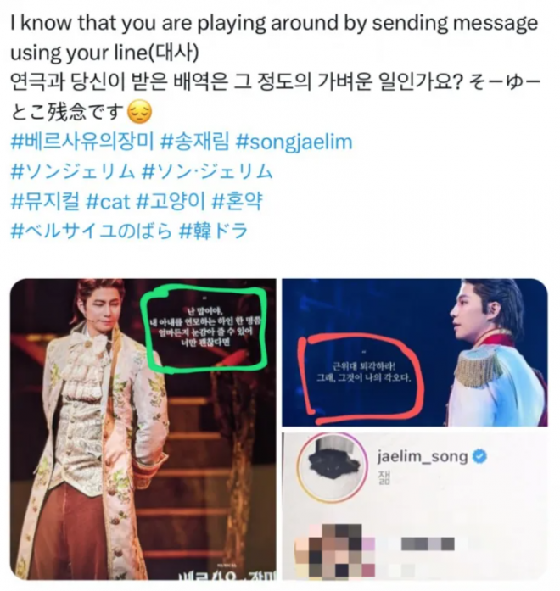
Task: Open the #베르사유의장미 hashtag
Action: (81, 142)
